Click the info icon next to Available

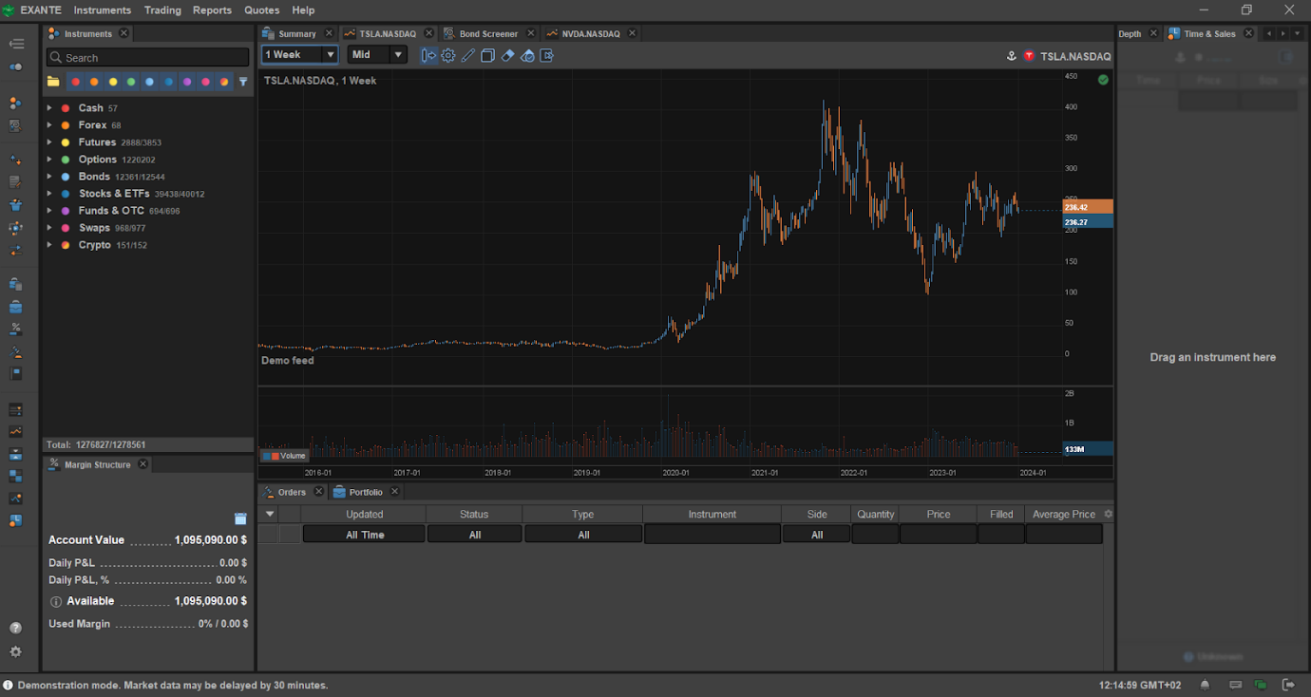pyautogui.click(x=55, y=601)
